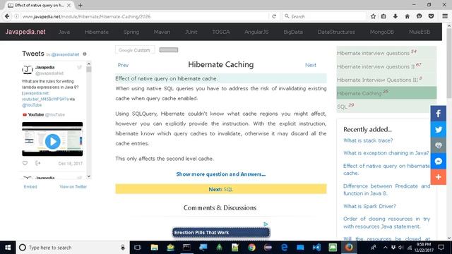Screen dimensions: 452x254
Task: Share via Messenger side icon
Action: 438,161
